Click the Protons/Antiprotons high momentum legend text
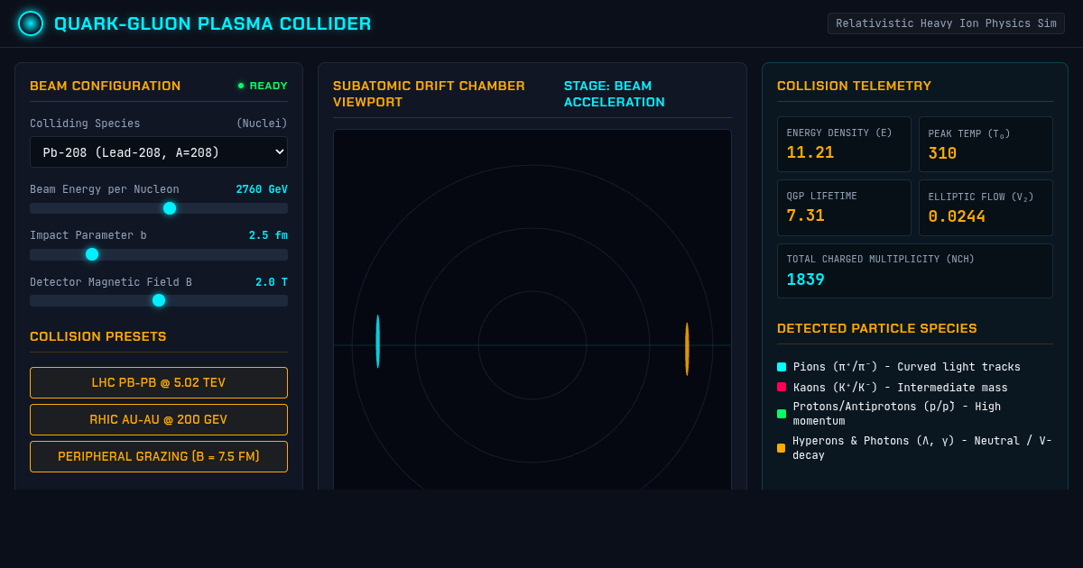Image resolution: width=1083 pixels, height=568 pixels. tap(897, 414)
